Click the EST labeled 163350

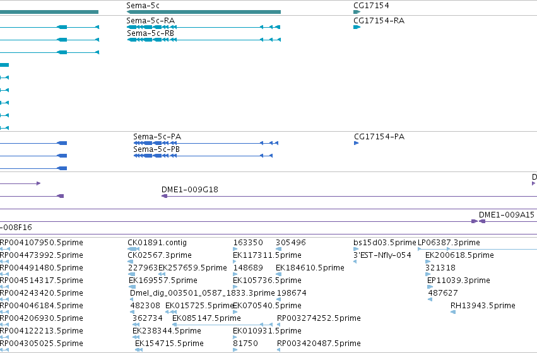pyautogui.click(x=248, y=243)
